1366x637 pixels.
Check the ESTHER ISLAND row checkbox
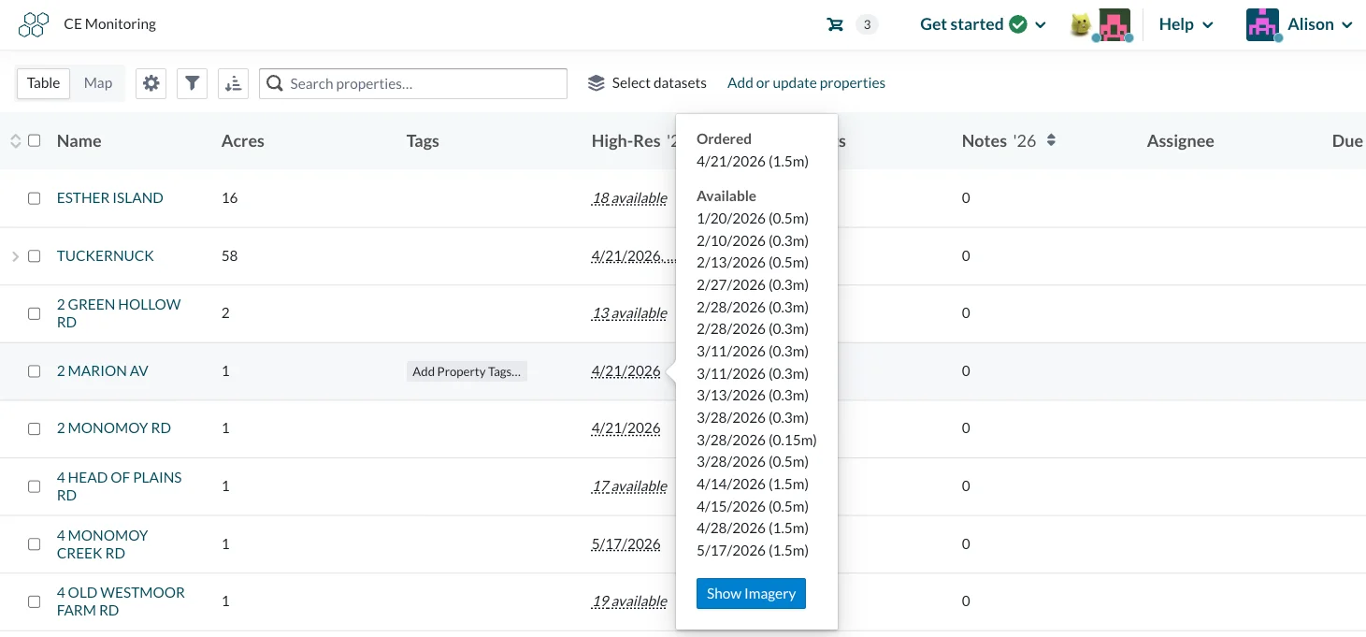[x=35, y=198]
